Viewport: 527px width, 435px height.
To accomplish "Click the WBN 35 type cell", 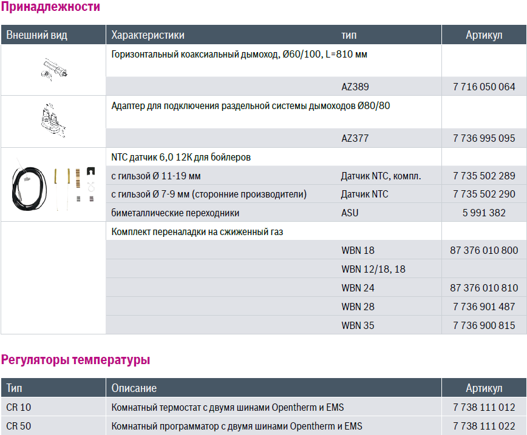I will [358, 325].
